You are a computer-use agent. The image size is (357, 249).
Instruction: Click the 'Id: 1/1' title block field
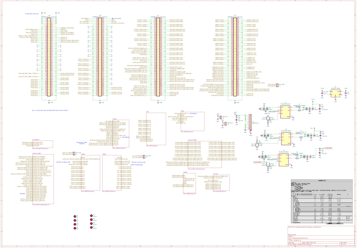tap(343, 244)
